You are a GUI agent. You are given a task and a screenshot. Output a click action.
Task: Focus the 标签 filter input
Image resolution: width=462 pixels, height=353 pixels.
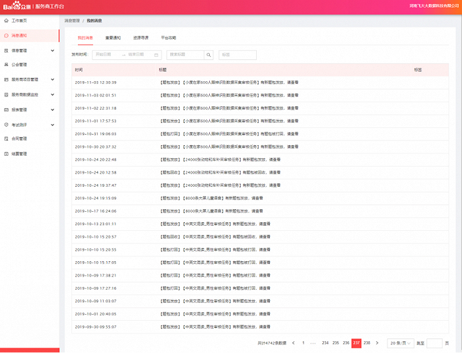238,55
